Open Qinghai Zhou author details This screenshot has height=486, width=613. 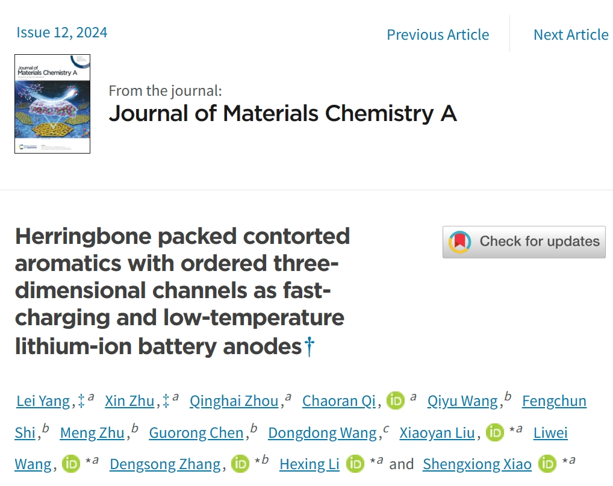pyautogui.click(x=234, y=401)
